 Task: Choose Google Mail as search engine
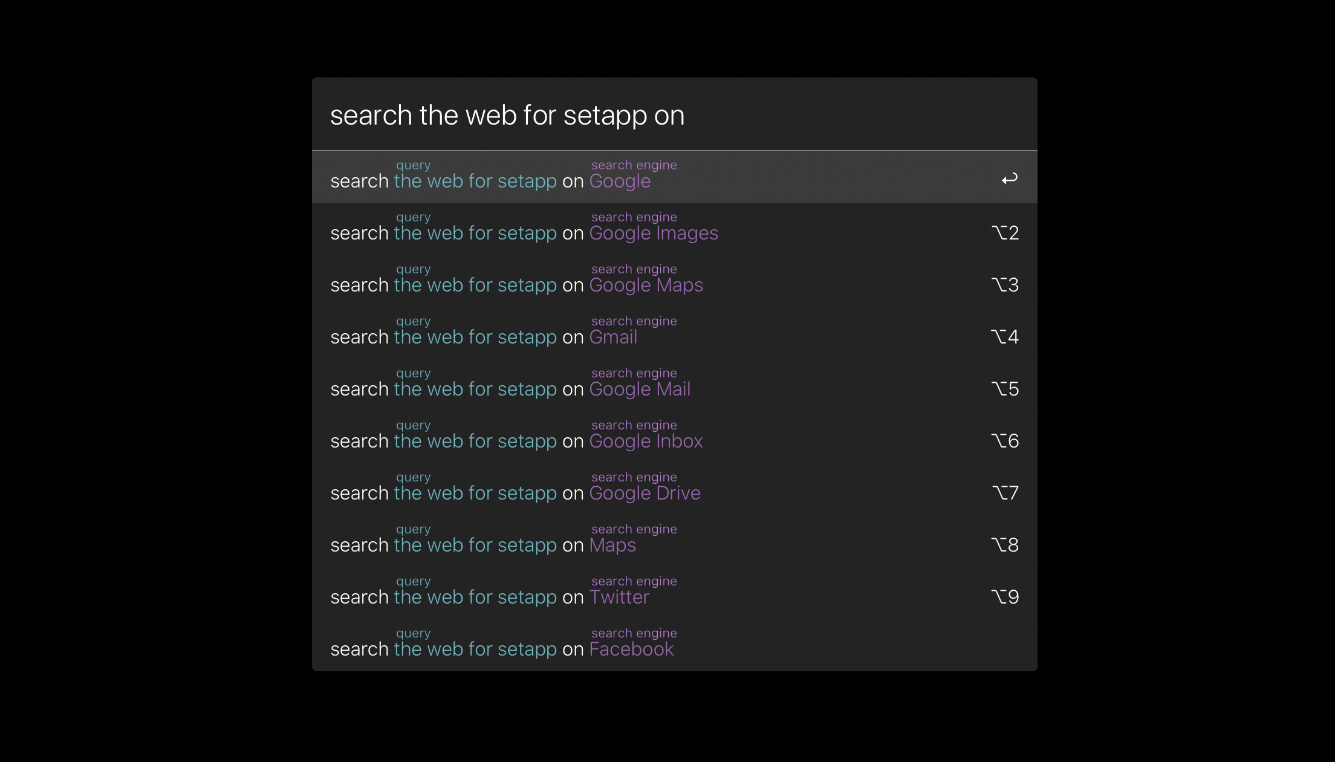(675, 385)
